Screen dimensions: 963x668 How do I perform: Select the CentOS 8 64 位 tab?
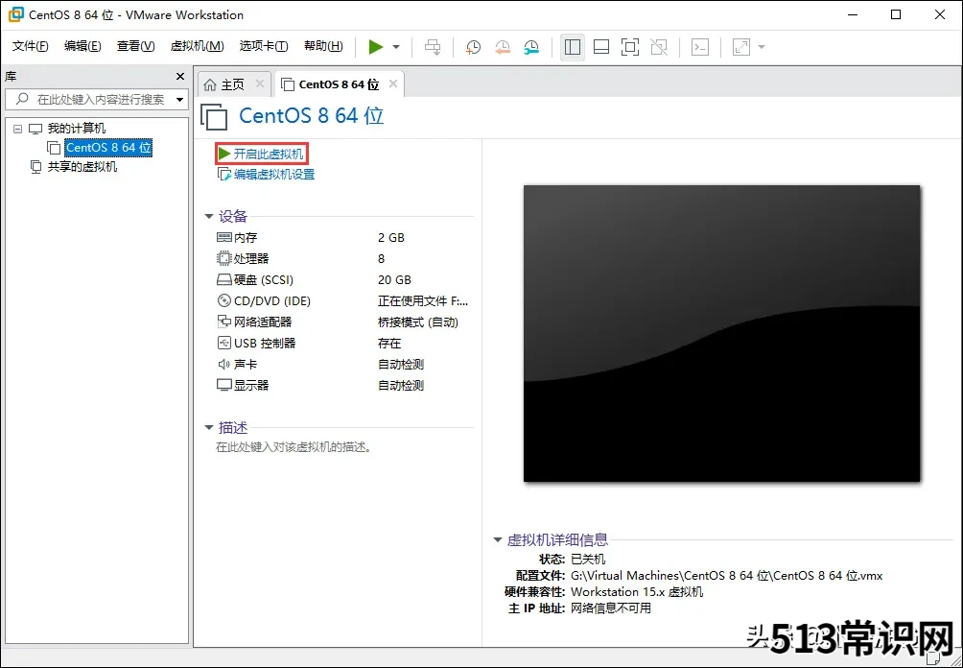[x=339, y=84]
